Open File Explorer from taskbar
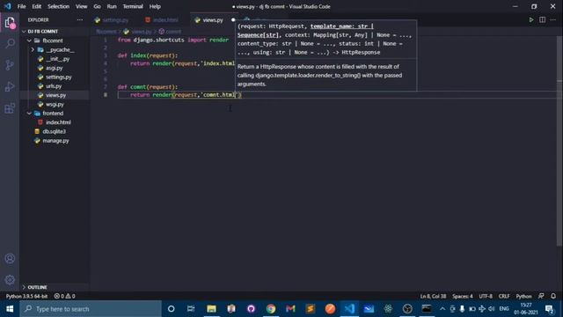 211,309
